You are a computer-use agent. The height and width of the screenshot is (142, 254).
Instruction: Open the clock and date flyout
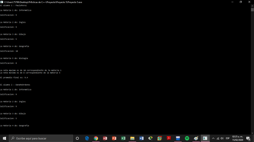pos(237,138)
